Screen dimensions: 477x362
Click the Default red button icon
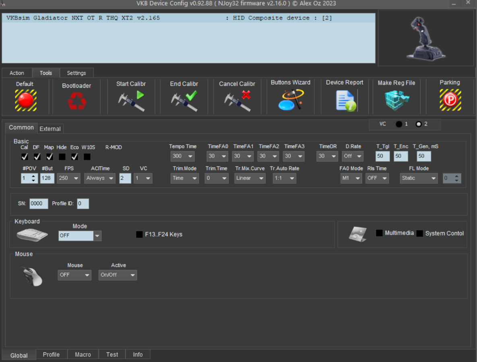[x=26, y=100]
